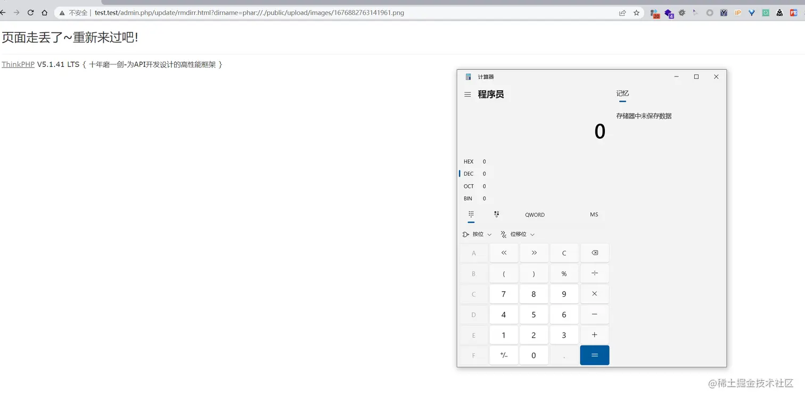
Task: Click the gear extension icon in toolbar
Action: [682, 13]
